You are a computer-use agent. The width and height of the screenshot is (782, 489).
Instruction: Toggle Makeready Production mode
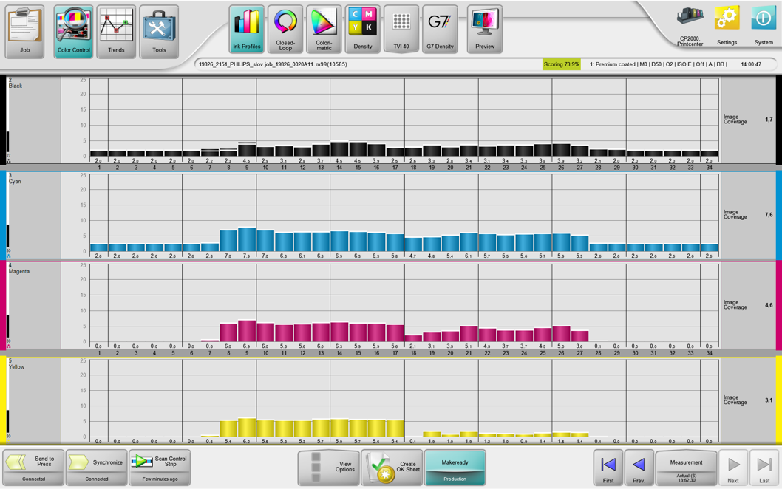(455, 467)
